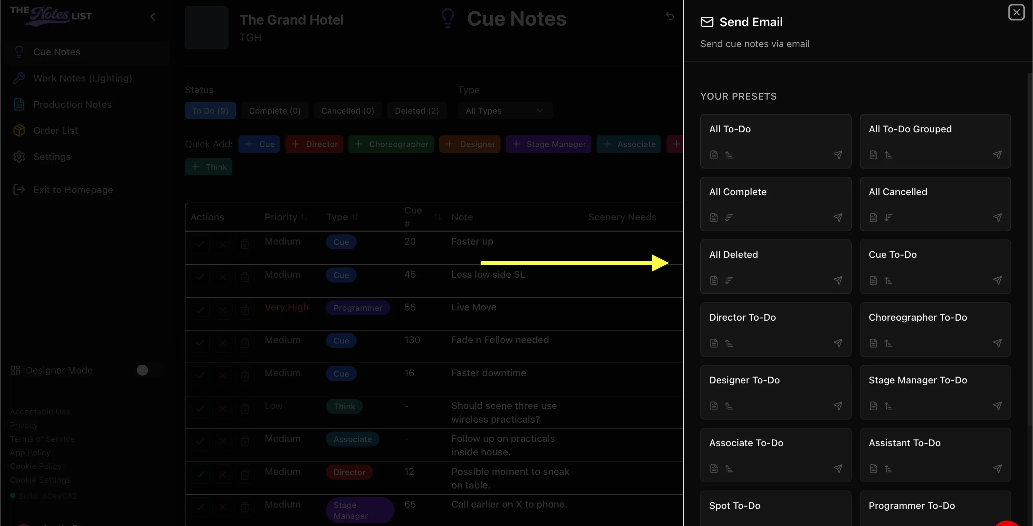1033x526 pixels.
Task: Quick add a Choreographer note
Action: click(x=391, y=144)
